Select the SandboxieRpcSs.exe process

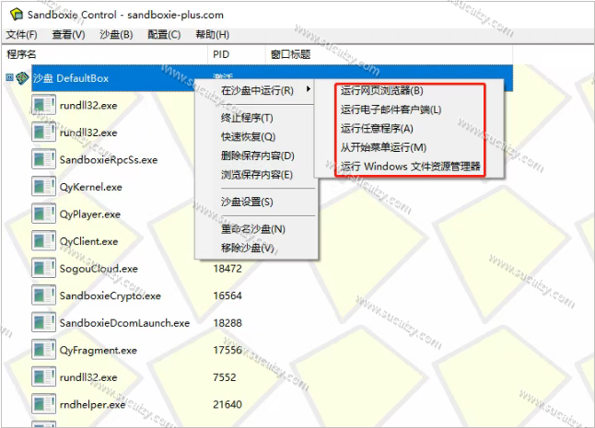pos(109,159)
